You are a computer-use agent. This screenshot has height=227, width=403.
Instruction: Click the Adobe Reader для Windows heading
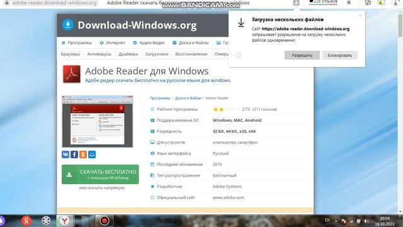[147, 71]
